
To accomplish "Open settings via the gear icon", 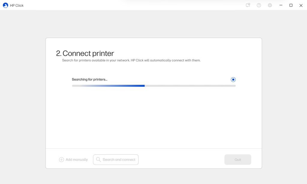I will point(270,5).
